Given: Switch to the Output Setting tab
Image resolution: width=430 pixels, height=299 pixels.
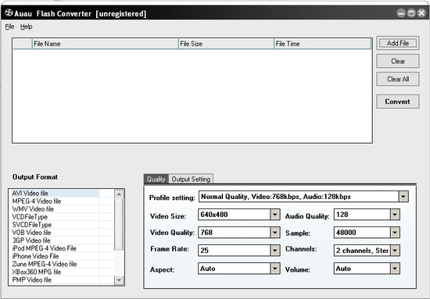Looking at the screenshot, I should coord(191,179).
